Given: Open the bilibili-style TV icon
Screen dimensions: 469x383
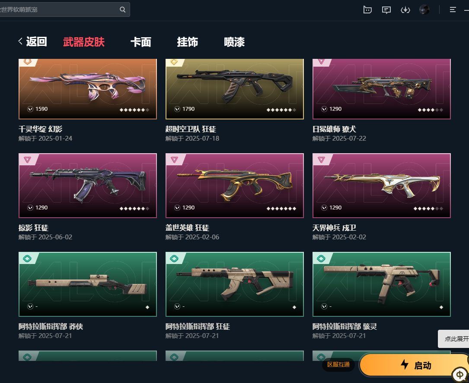Looking at the screenshot, I should coord(367,10).
